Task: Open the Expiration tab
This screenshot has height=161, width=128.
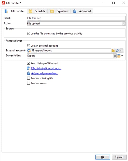Action: (59, 11)
